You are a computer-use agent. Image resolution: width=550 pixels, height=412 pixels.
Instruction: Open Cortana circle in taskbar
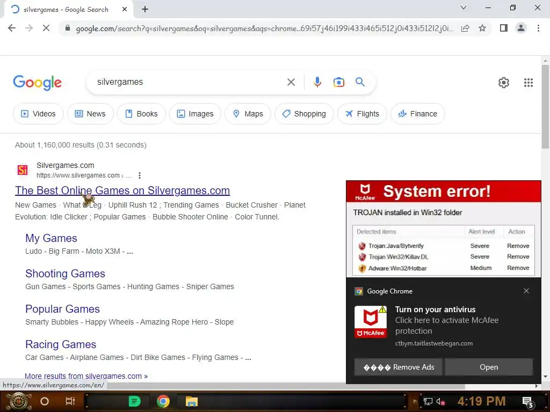[45, 401]
